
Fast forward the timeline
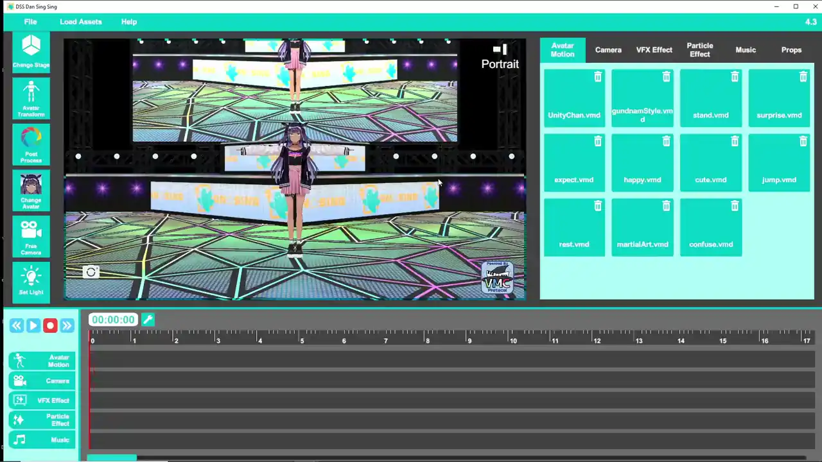[67, 326]
